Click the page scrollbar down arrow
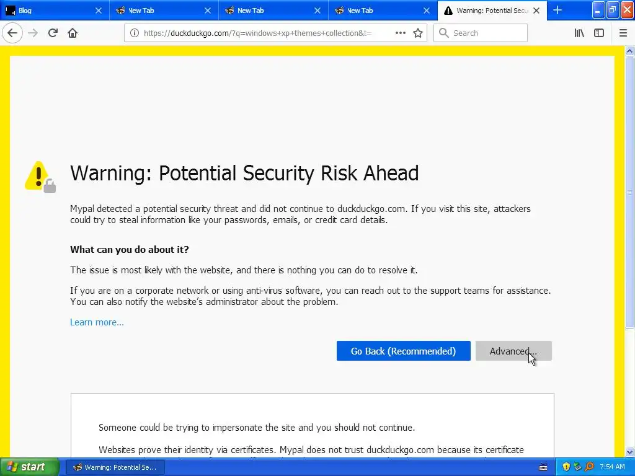 click(629, 452)
